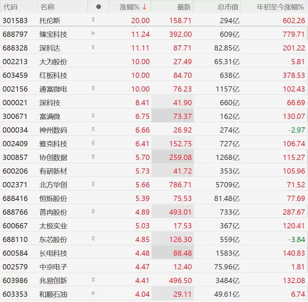
Task: Click the star marker icon beside 臻宝科技
Action: (x=93, y=33)
